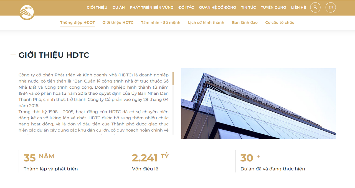Open the GIỚI THIỆU menu
355x188 pixels.
point(97,7)
